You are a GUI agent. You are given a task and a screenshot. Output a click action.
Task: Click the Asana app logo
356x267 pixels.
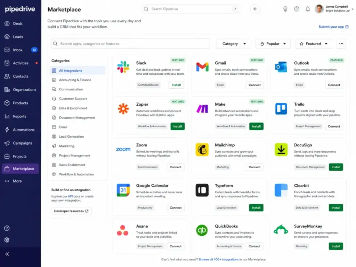(123, 230)
